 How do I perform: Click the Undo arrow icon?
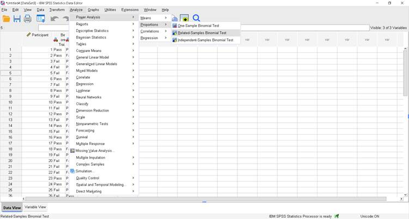54,18
